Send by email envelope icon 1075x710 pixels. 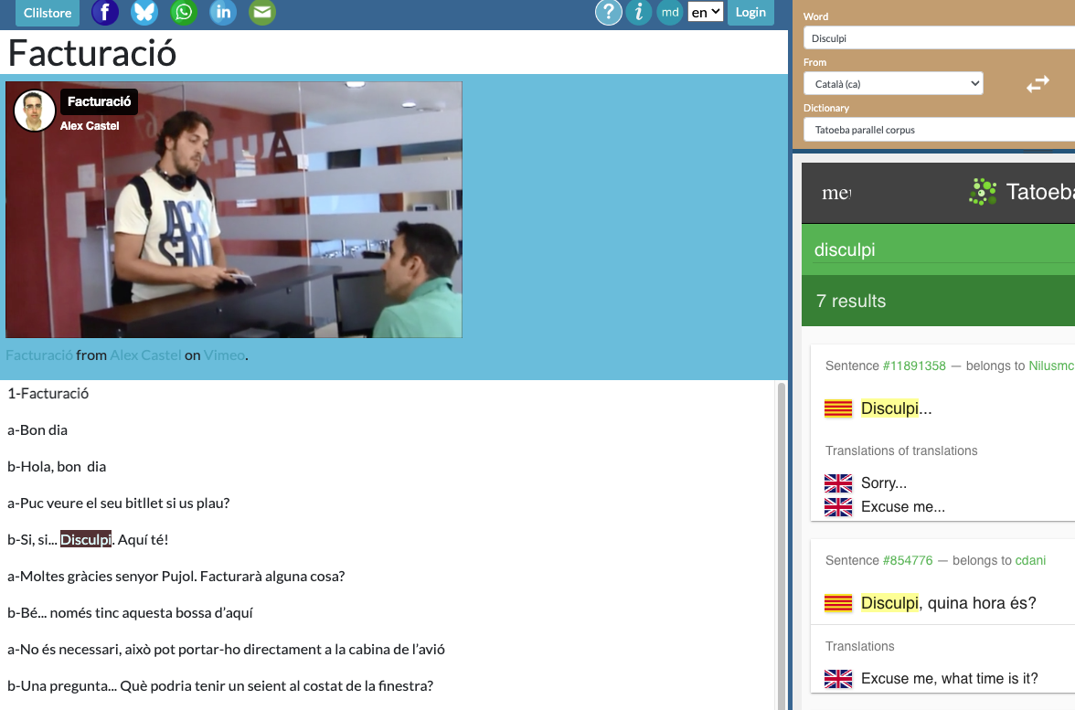tap(262, 12)
